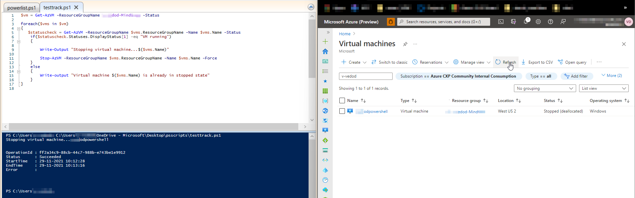Open Azure notifications bell
The height and width of the screenshot is (198, 635).
526,21
